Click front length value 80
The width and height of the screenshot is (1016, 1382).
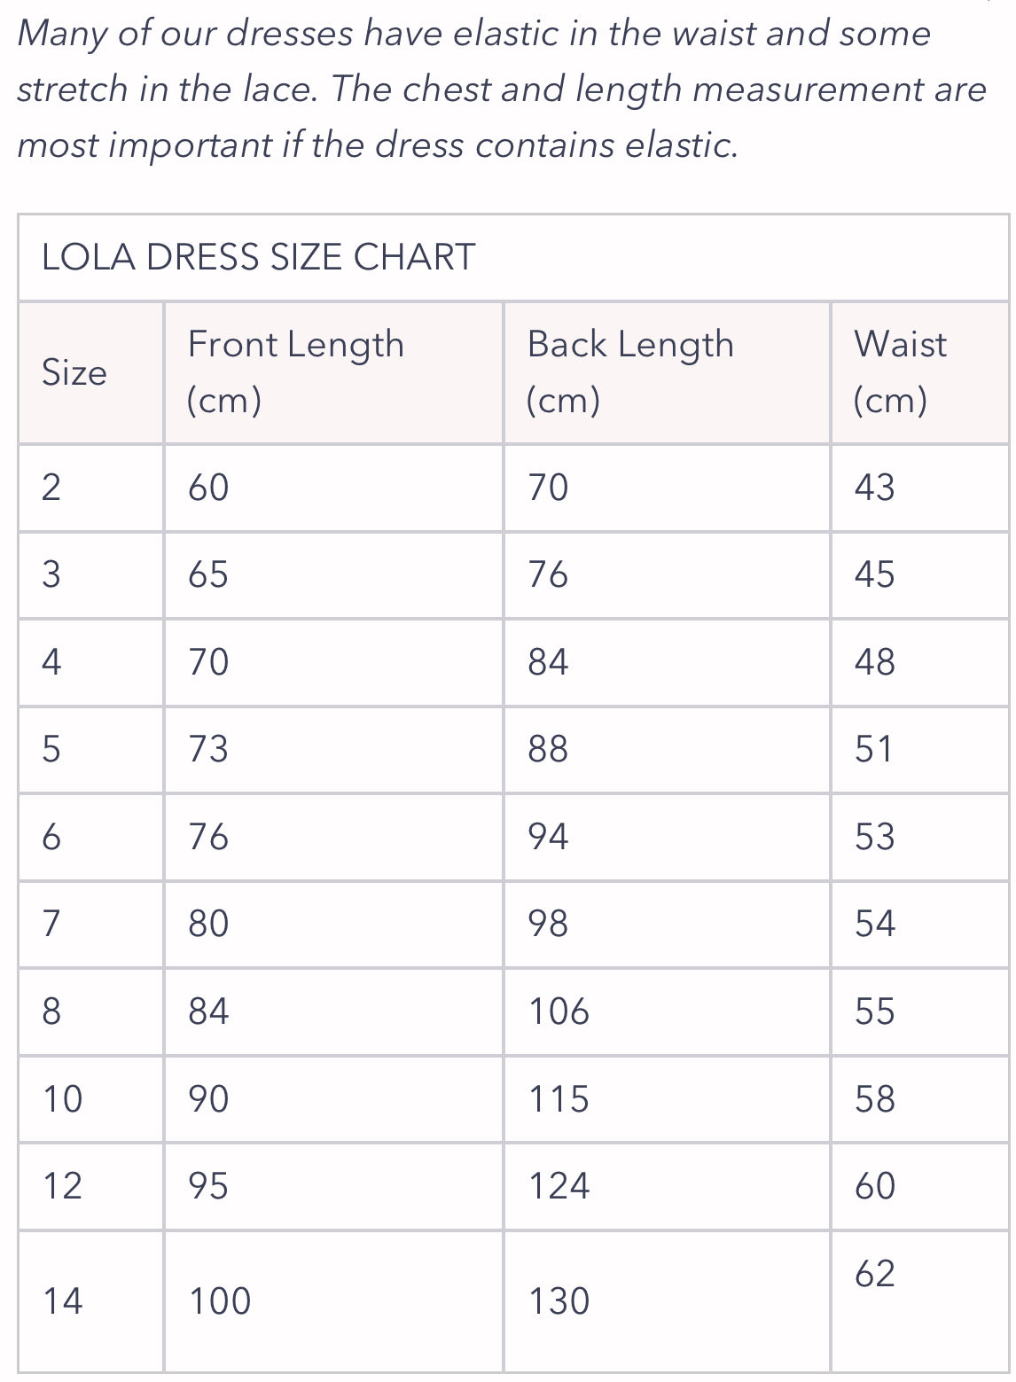(x=208, y=924)
